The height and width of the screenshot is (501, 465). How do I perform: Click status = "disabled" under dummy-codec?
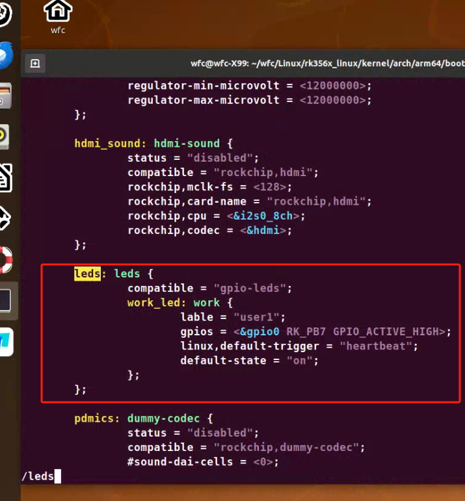(193, 433)
